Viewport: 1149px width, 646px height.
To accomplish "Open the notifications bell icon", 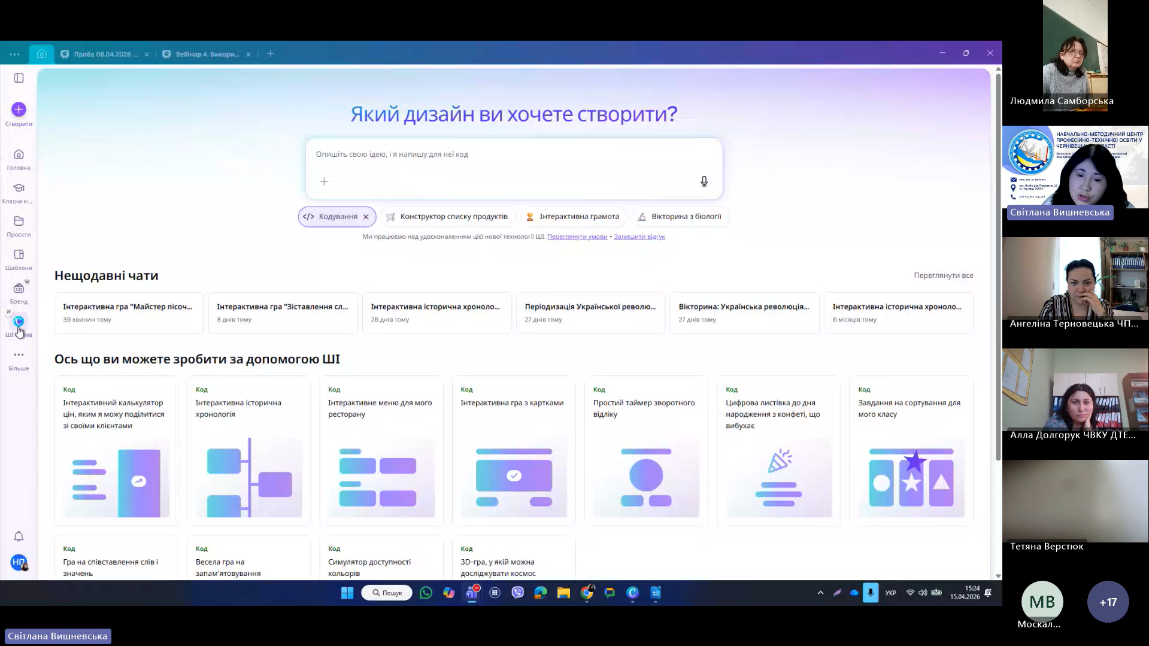I will [19, 536].
